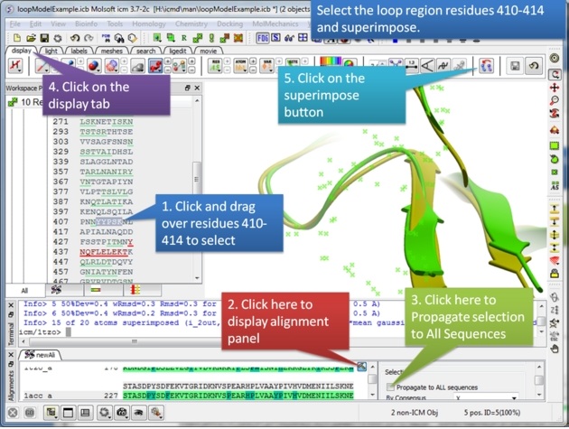Click the wireframe display icon in the display tab

coord(14,67)
